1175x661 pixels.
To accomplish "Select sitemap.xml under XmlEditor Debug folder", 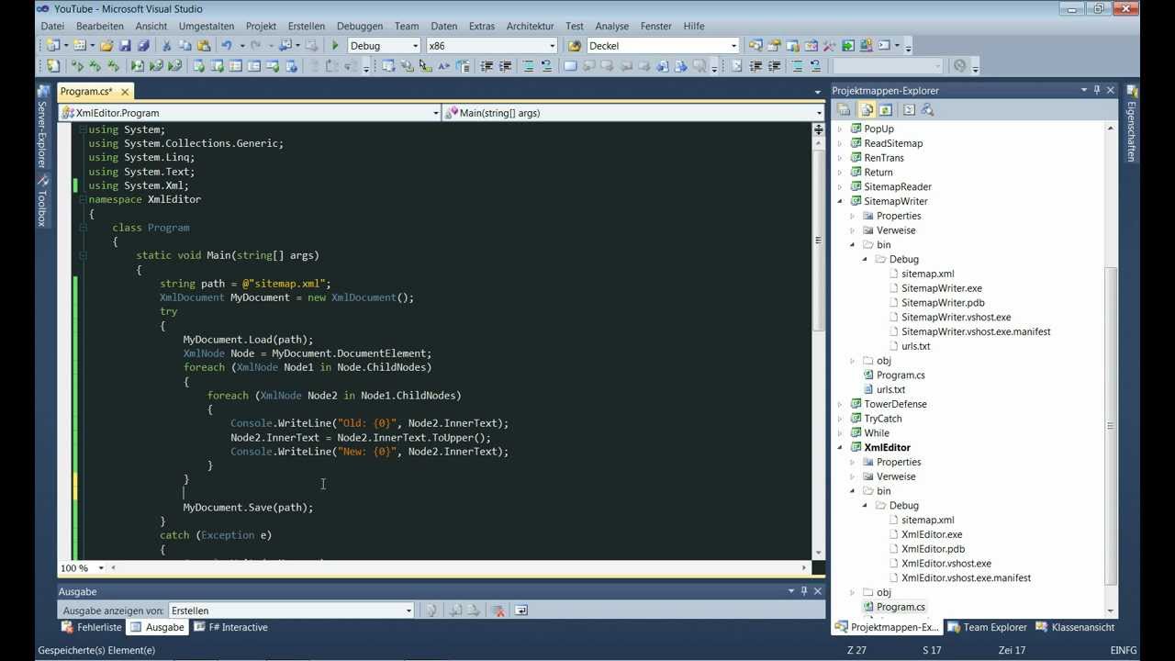I will (927, 520).
